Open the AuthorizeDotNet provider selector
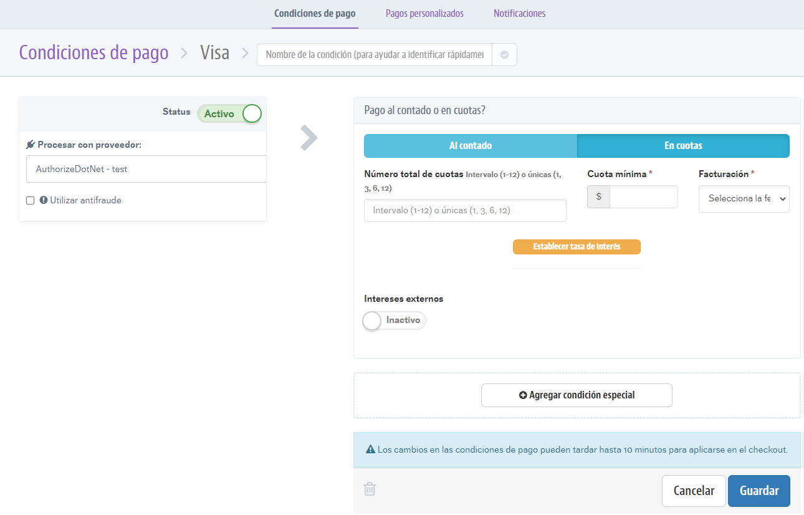This screenshot has width=804, height=515. [146, 169]
